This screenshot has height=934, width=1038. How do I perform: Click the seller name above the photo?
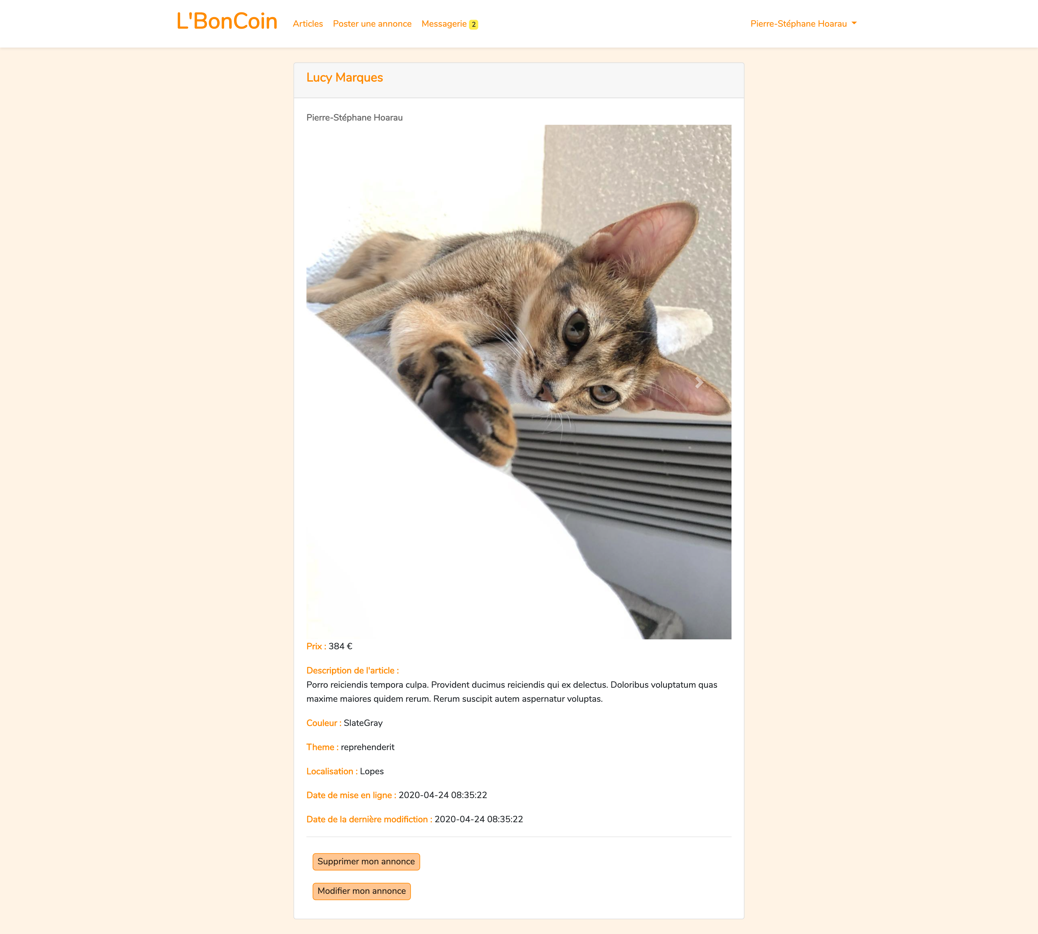pos(354,117)
